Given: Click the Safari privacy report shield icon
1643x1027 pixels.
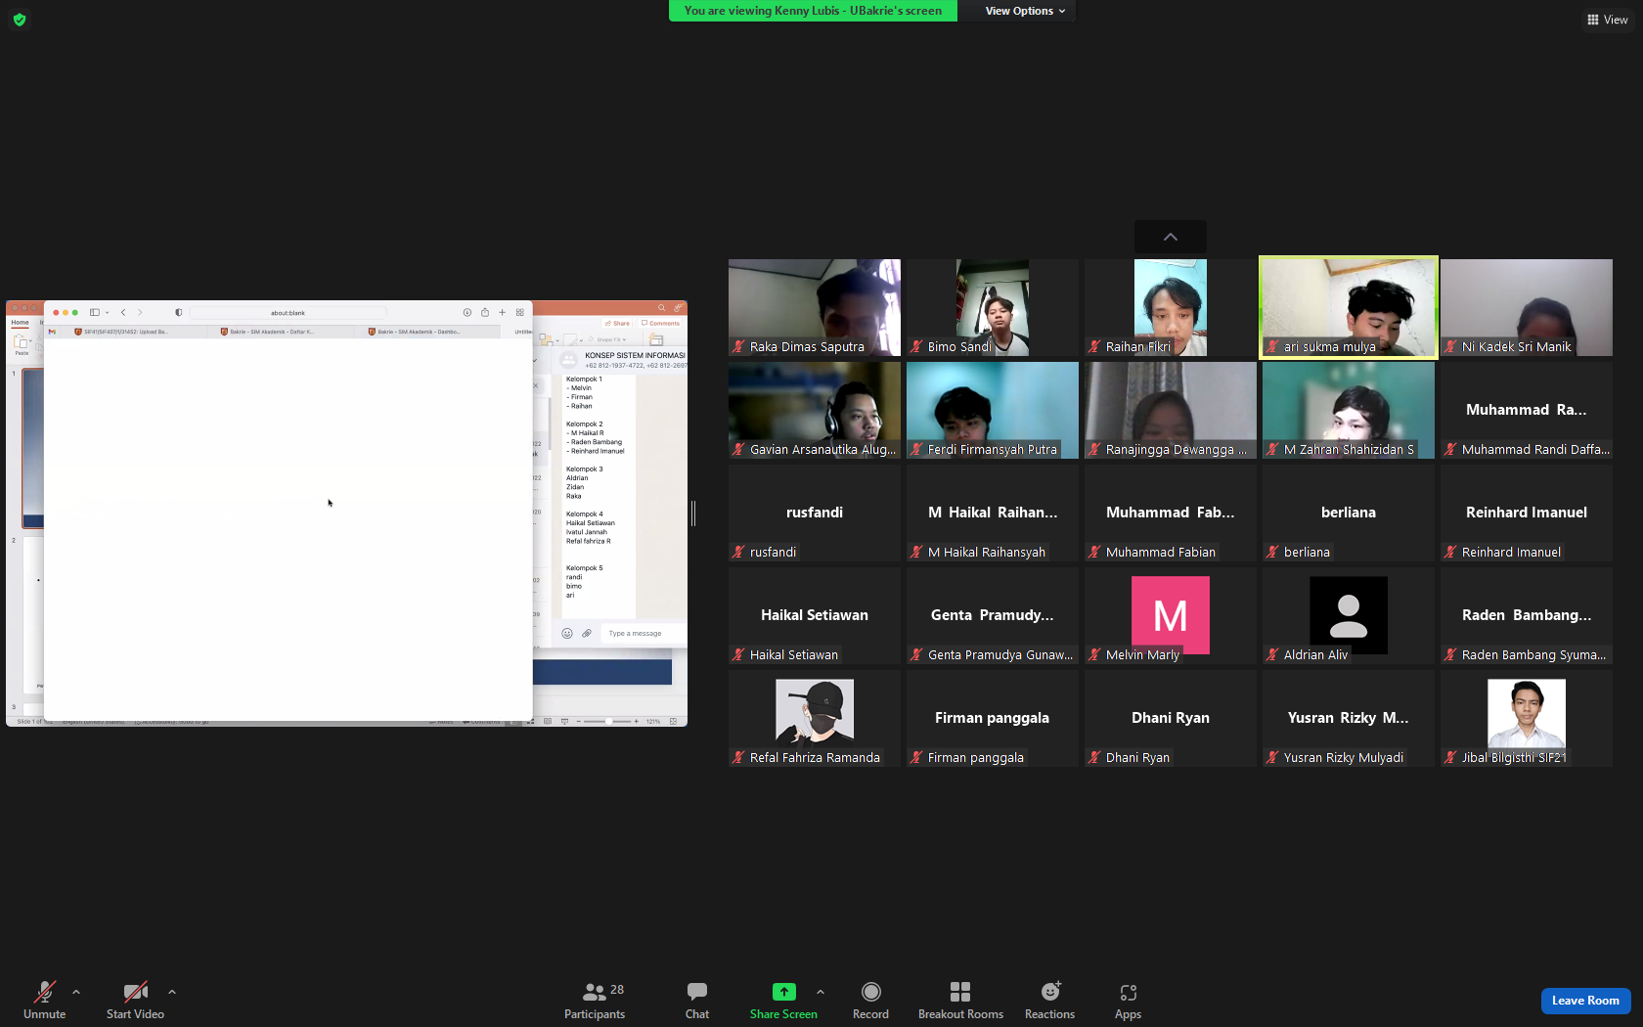Looking at the screenshot, I should tap(178, 313).
